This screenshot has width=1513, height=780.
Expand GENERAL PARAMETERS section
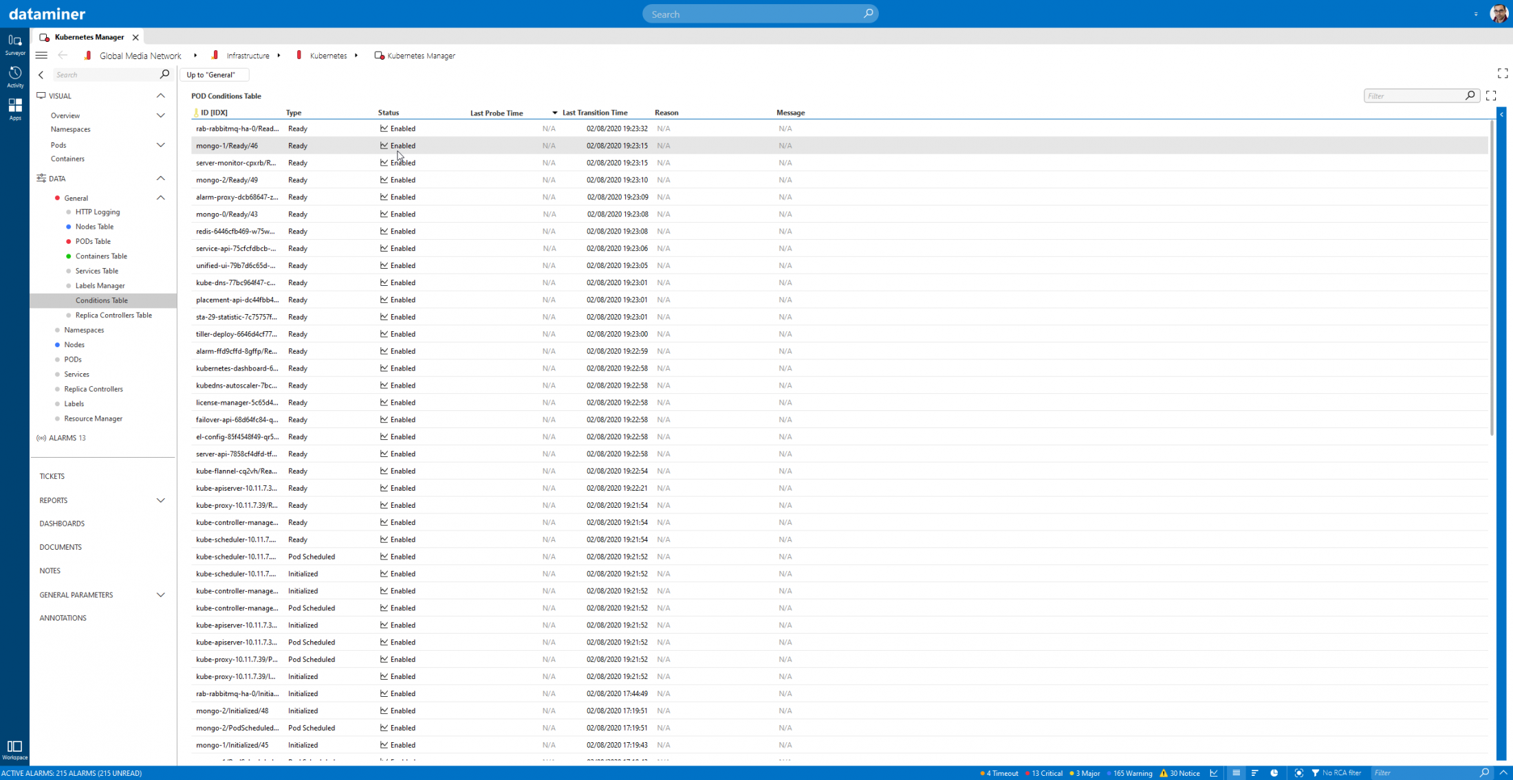click(160, 595)
